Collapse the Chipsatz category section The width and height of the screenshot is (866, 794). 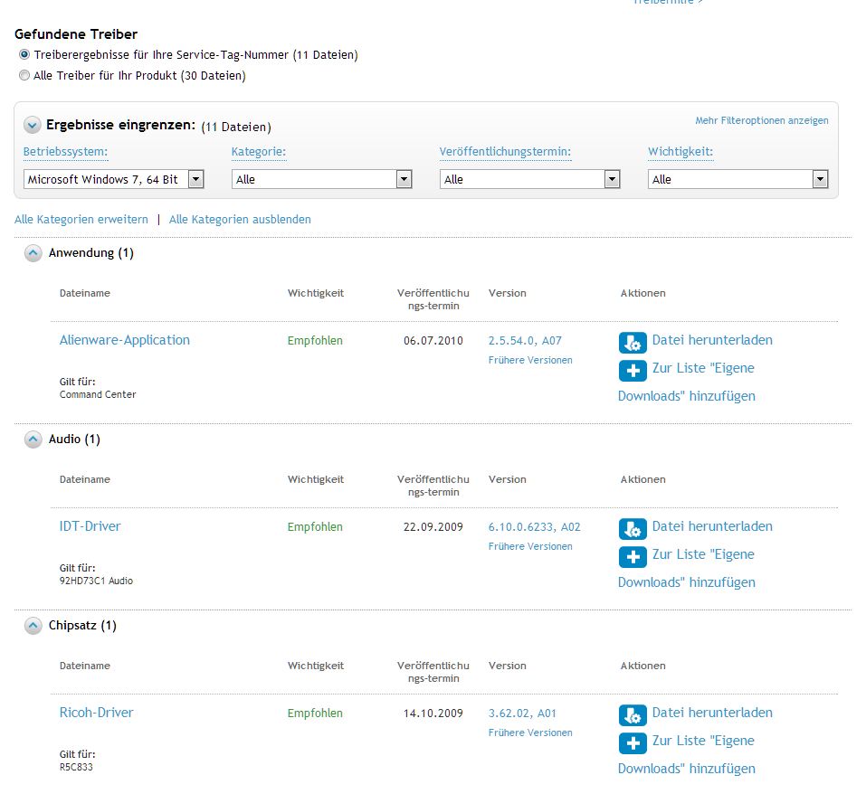(33, 626)
